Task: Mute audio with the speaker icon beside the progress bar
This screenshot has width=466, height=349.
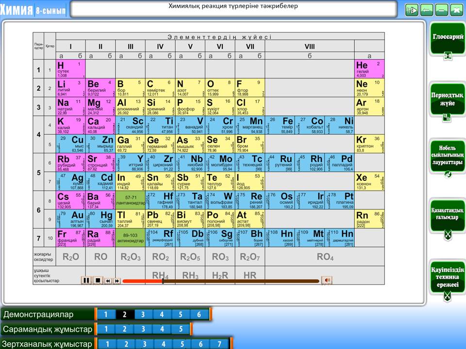Action: (x=327, y=280)
